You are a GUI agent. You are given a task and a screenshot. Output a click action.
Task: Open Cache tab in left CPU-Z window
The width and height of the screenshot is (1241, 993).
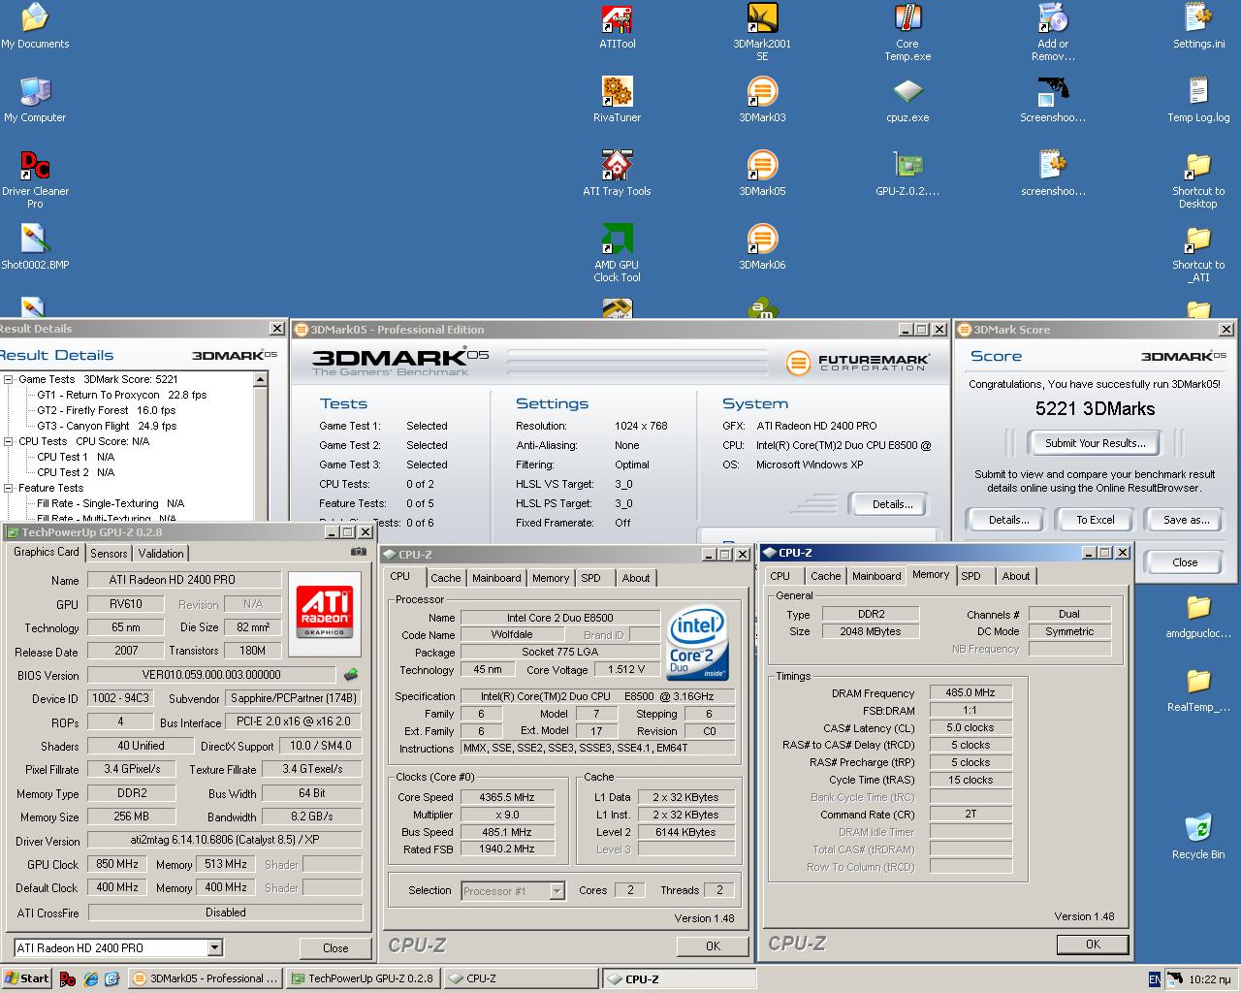coord(446,578)
